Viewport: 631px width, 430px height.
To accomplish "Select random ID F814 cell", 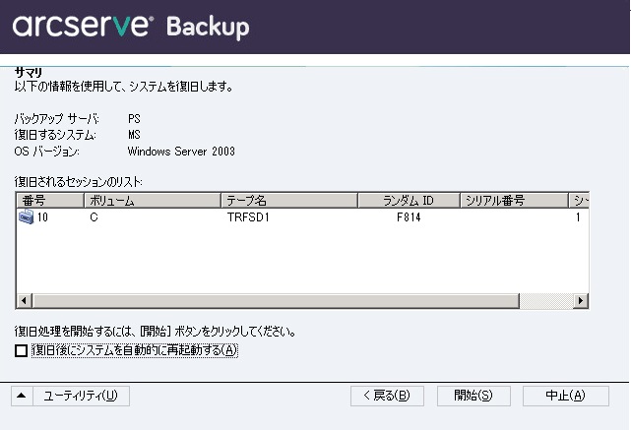I will click(x=409, y=217).
